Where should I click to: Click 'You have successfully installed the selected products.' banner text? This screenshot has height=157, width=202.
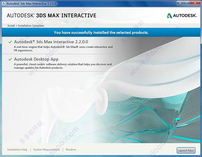coord(101,33)
